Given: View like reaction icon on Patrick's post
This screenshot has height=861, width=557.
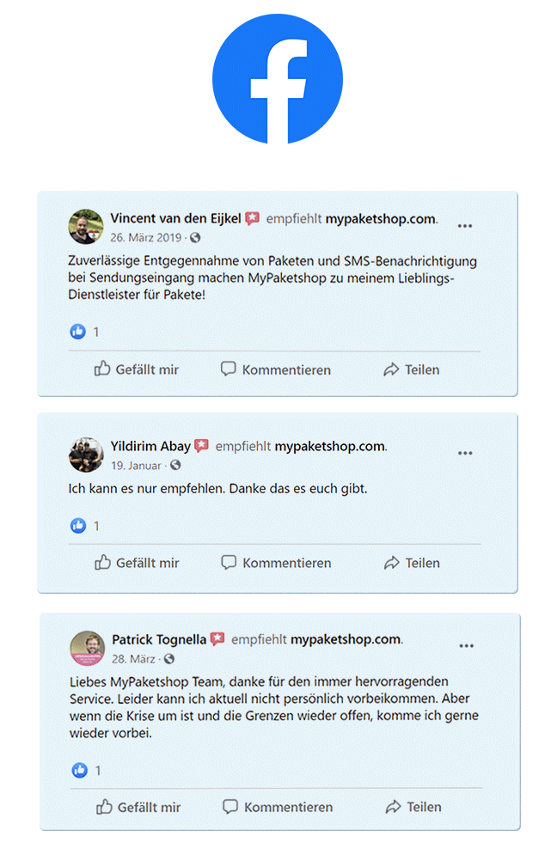Looking at the screenshot, I should pos(80,771).
